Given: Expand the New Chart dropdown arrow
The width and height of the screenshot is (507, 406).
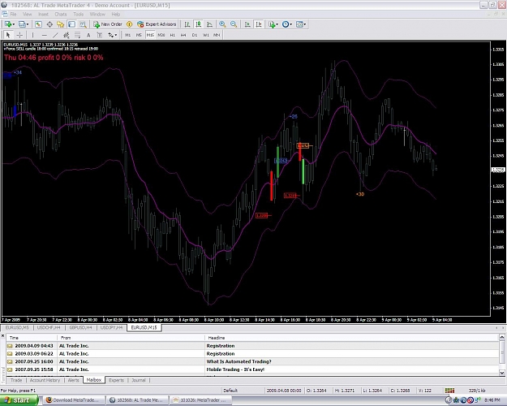Looking at the screenshot, I should pyautogui.click(x=13, y=24).
